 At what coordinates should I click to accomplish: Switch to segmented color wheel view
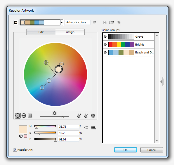(x=24, y=115)
